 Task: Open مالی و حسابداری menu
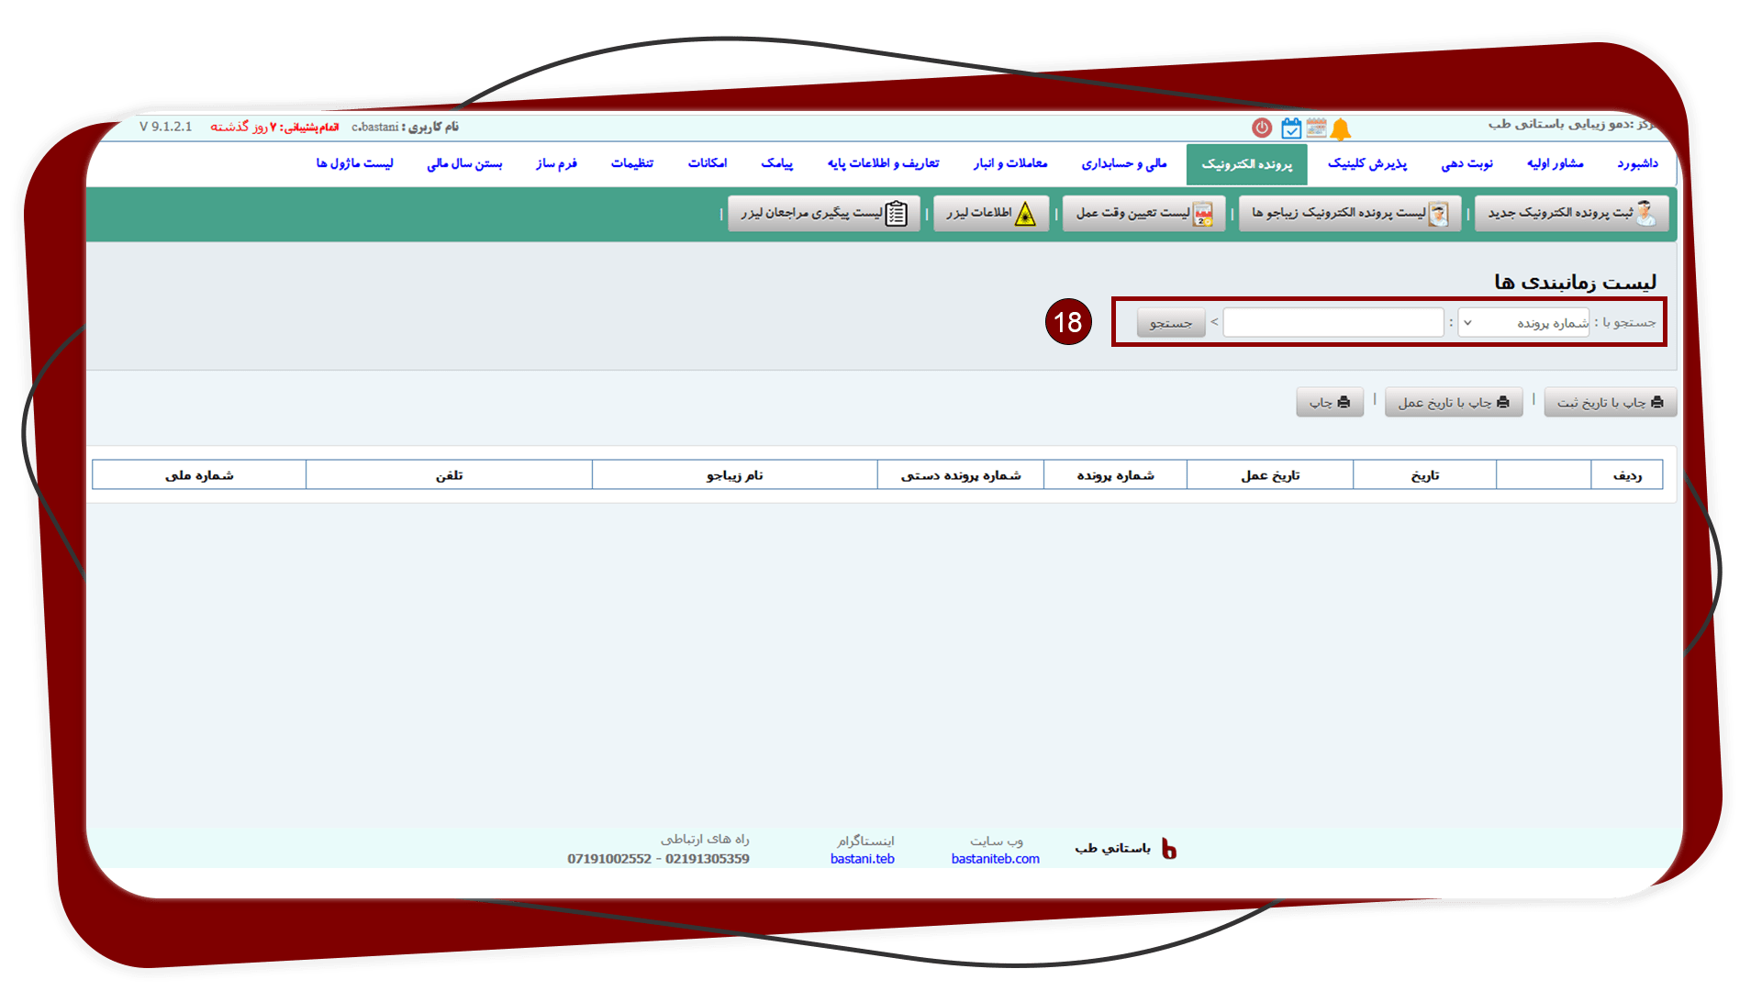(1123, 163)
